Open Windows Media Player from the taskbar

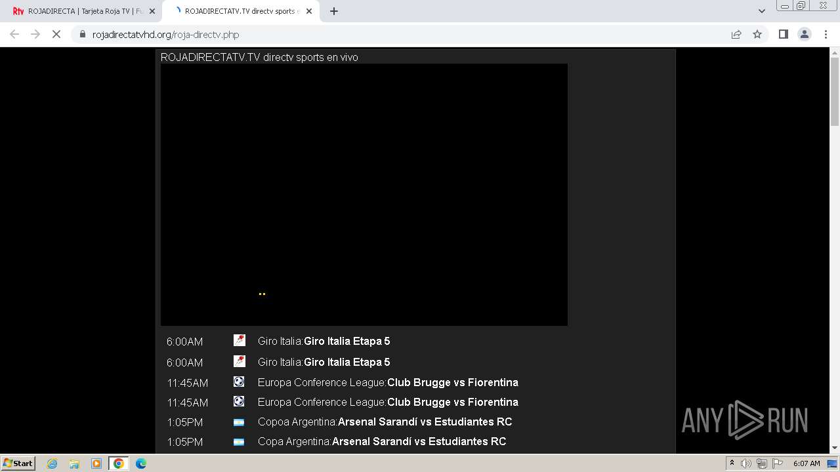tap(96, 463)
